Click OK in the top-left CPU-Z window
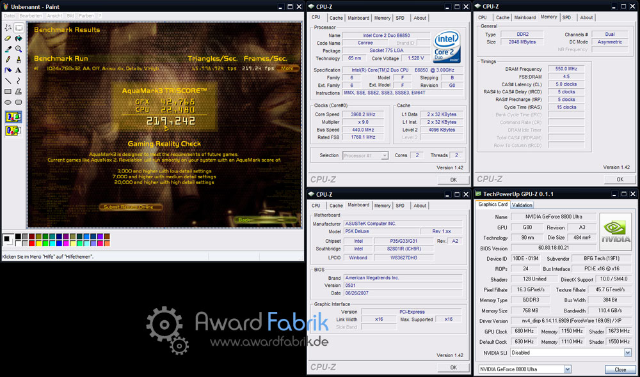Screen dimensions: 640x377 [454, 180]
